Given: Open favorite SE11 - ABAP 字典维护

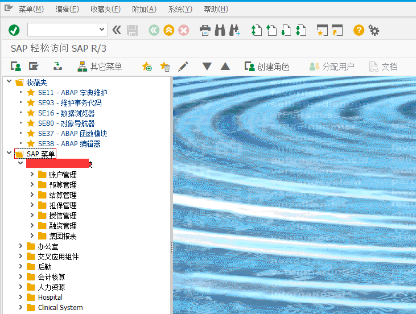Looking at the screenshot, I should pos(73,93).
